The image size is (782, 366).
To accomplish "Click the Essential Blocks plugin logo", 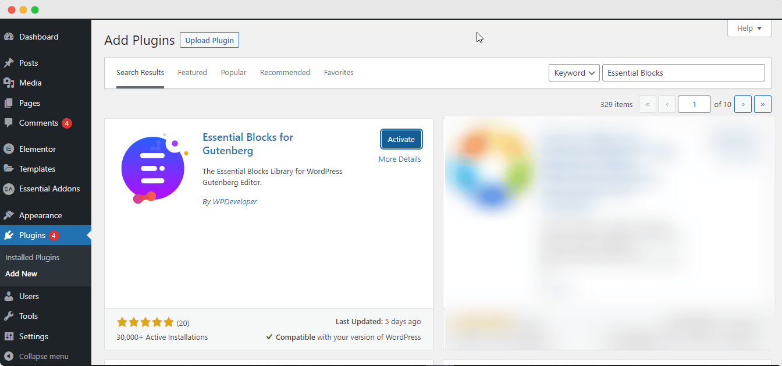I will point(155,169).
